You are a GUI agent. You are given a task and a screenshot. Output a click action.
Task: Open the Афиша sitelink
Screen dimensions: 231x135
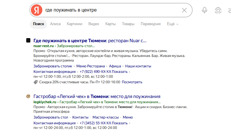click(115, 66)
